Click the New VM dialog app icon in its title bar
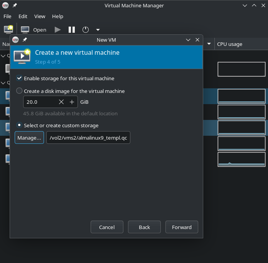Image resolution: width=268 pixels, height=263 pixels. (x=15, y=40)
